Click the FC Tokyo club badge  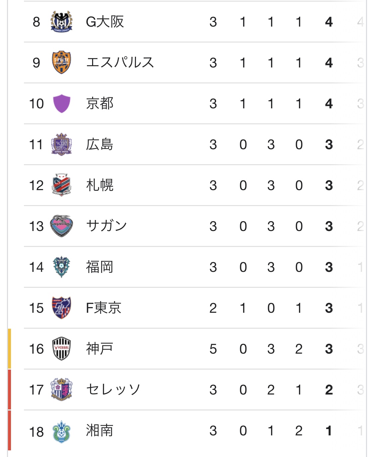coord(62,308)
